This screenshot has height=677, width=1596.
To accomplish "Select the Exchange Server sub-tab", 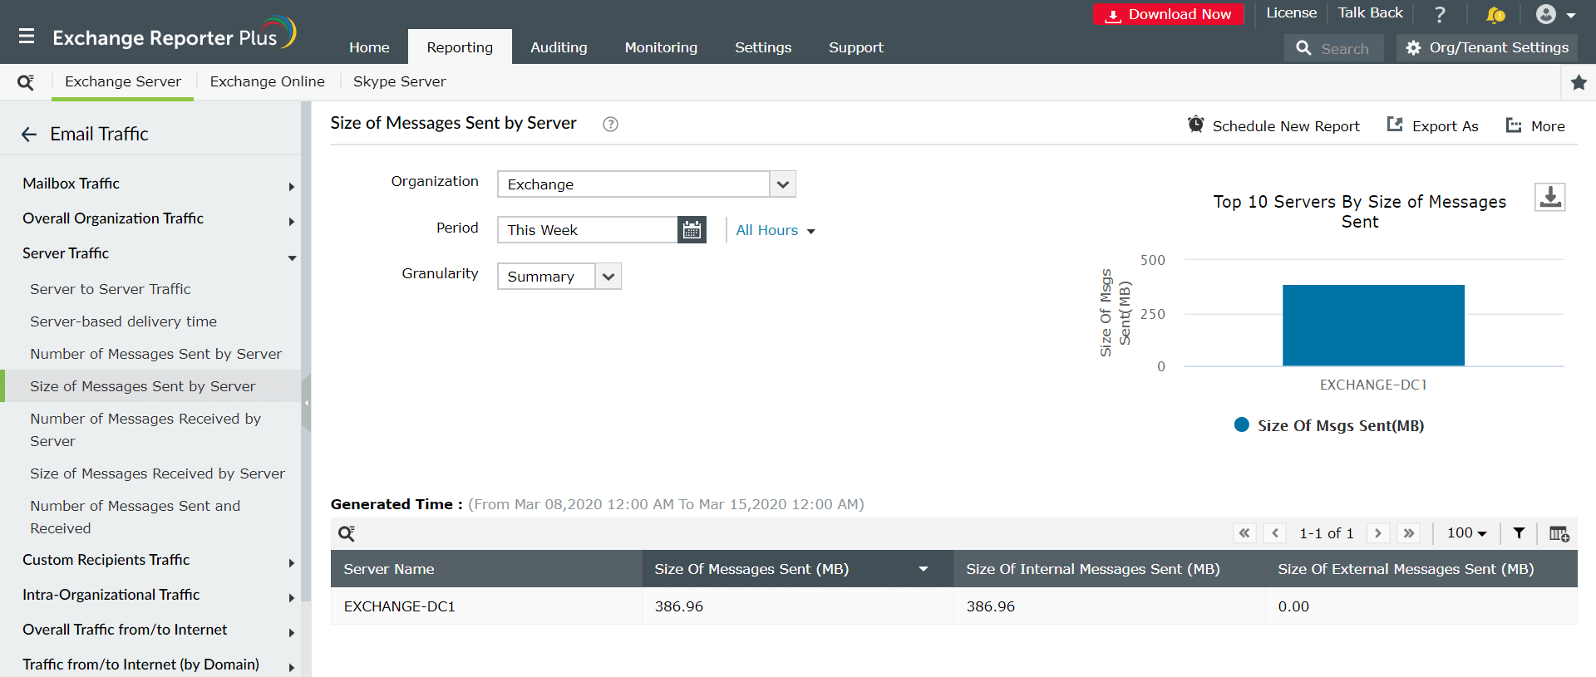I will click(123, 82).
